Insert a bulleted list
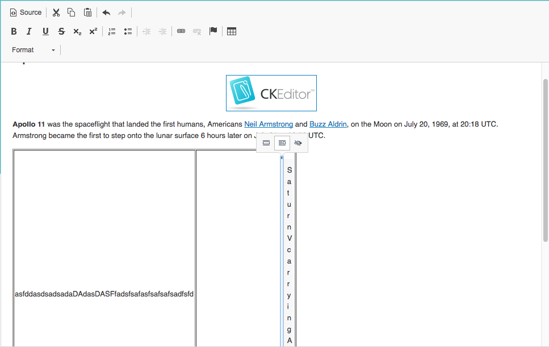The image size is (549, 347). tap(128, 31)
